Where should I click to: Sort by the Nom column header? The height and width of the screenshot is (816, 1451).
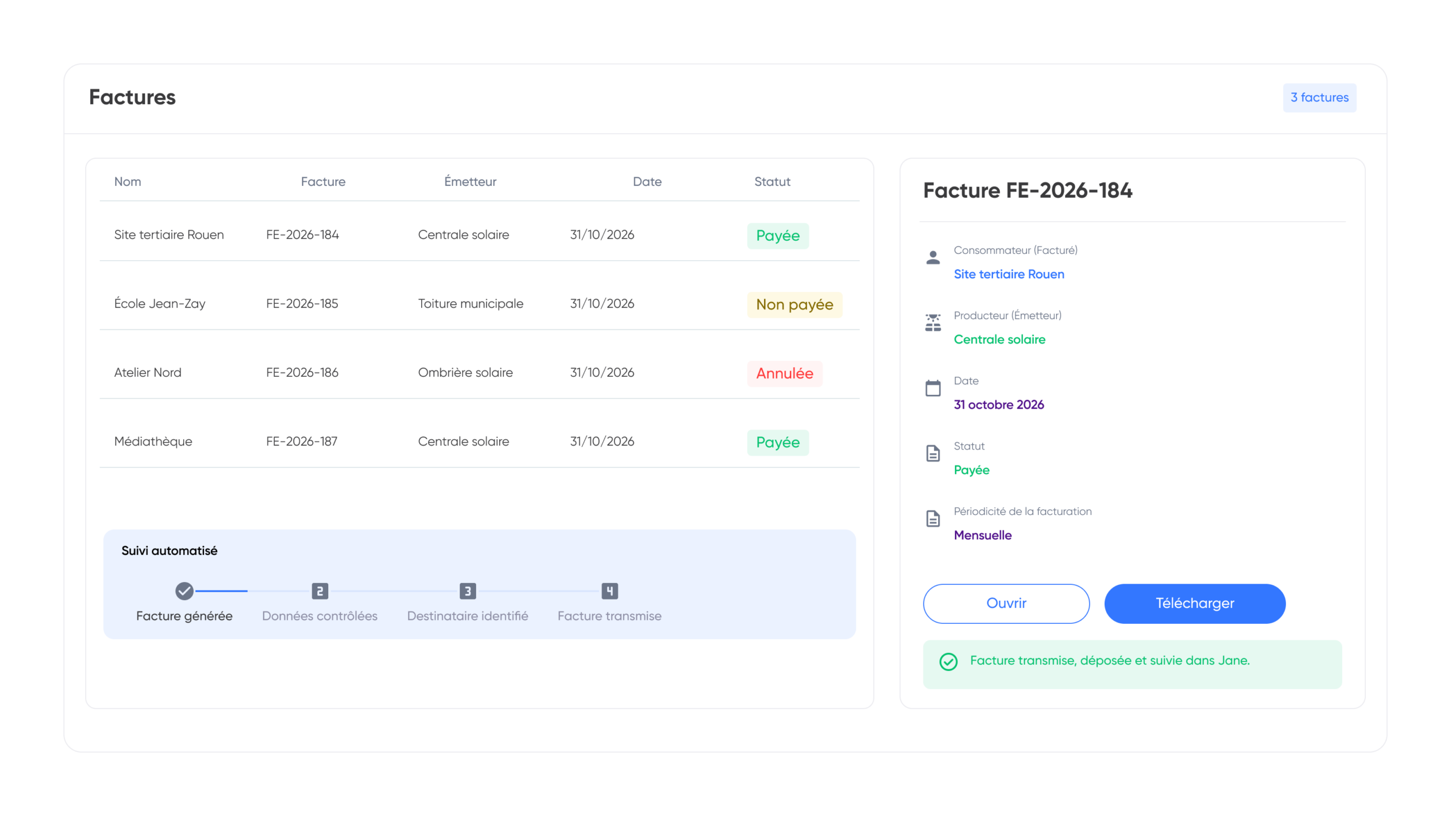click(x=128, y=181)
